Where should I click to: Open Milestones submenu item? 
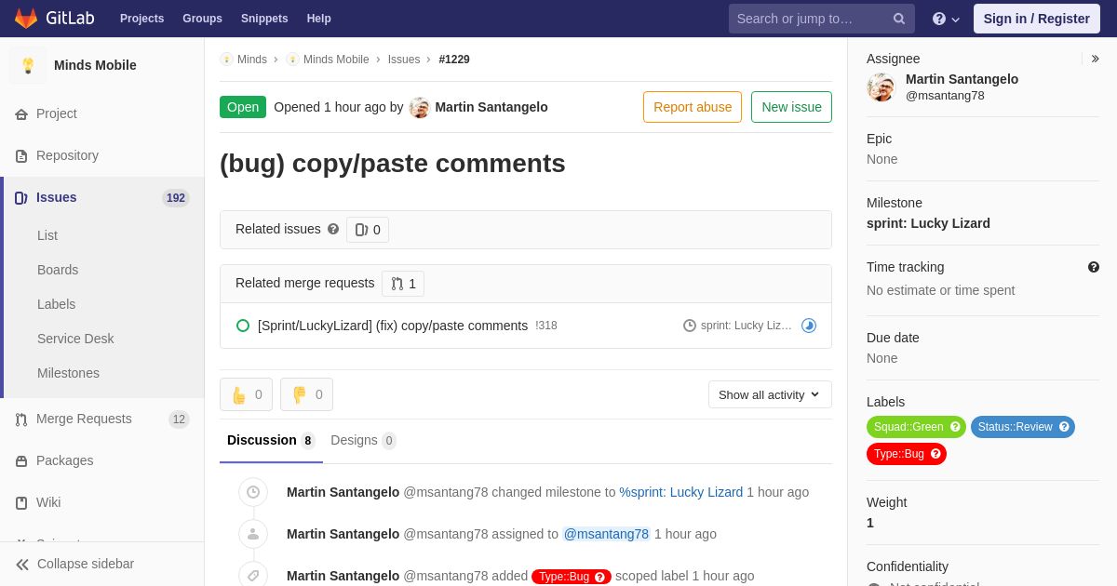[x=68, y=373]
